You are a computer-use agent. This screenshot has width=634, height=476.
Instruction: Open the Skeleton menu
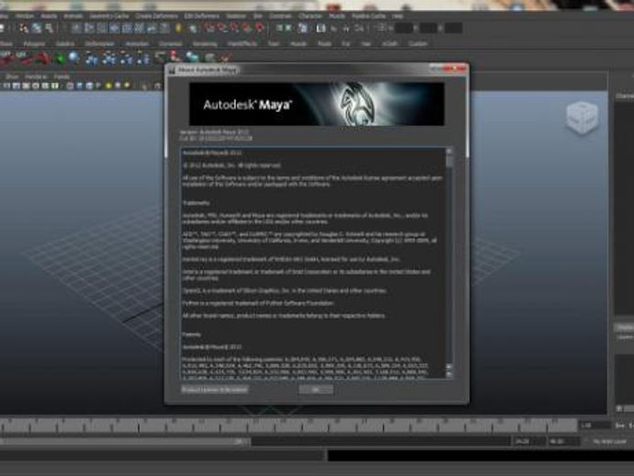pyautogui.click(x=236, y=17)
